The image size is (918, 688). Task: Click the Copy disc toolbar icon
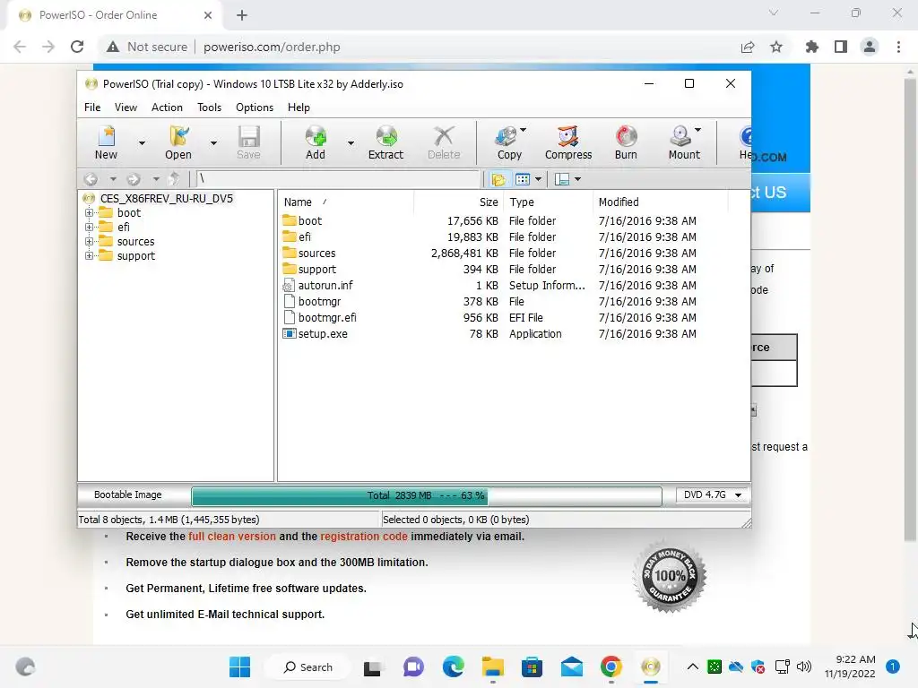point(509,142)
